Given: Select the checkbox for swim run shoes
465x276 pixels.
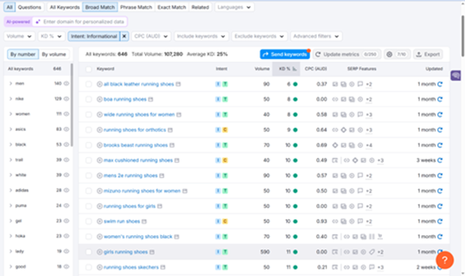Looking at the screenshot, I should pos(89,222).
